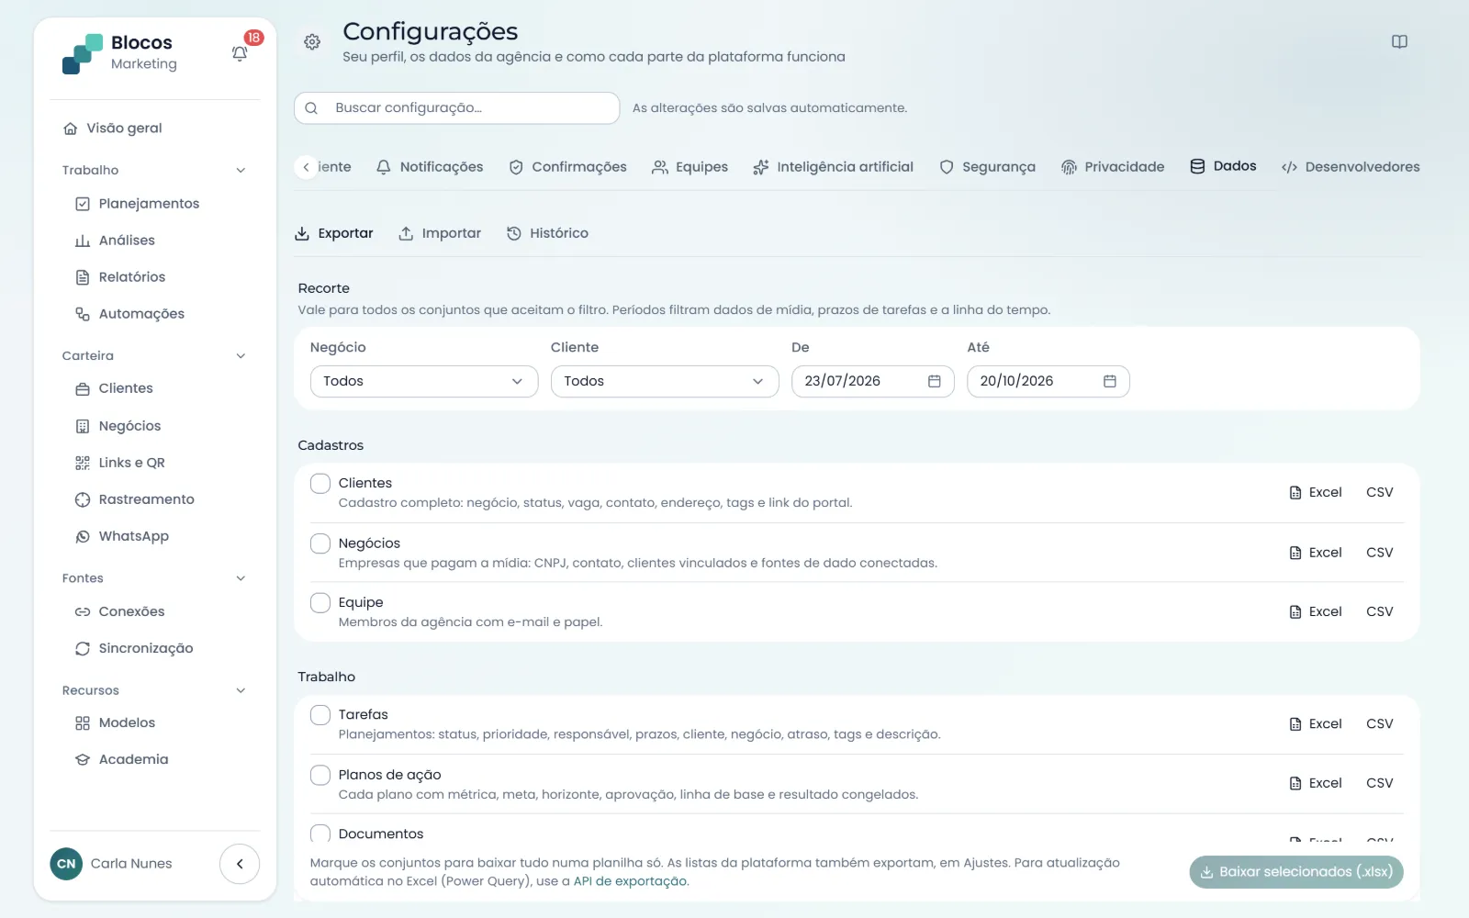Viewport: 1469px width, 918px height.
Task: Open the documentation book icon
Action: (x=1399, y=42)
